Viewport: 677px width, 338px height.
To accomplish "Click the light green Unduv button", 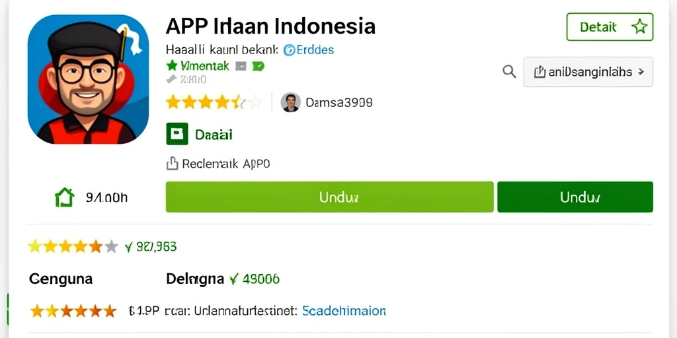I will coord(329,197).
